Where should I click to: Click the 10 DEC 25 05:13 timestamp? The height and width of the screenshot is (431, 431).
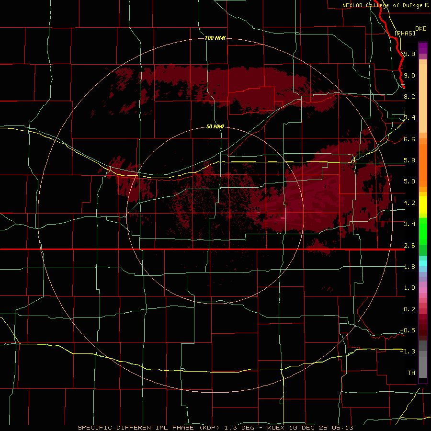pyautogui.click(x=321, y=428)
